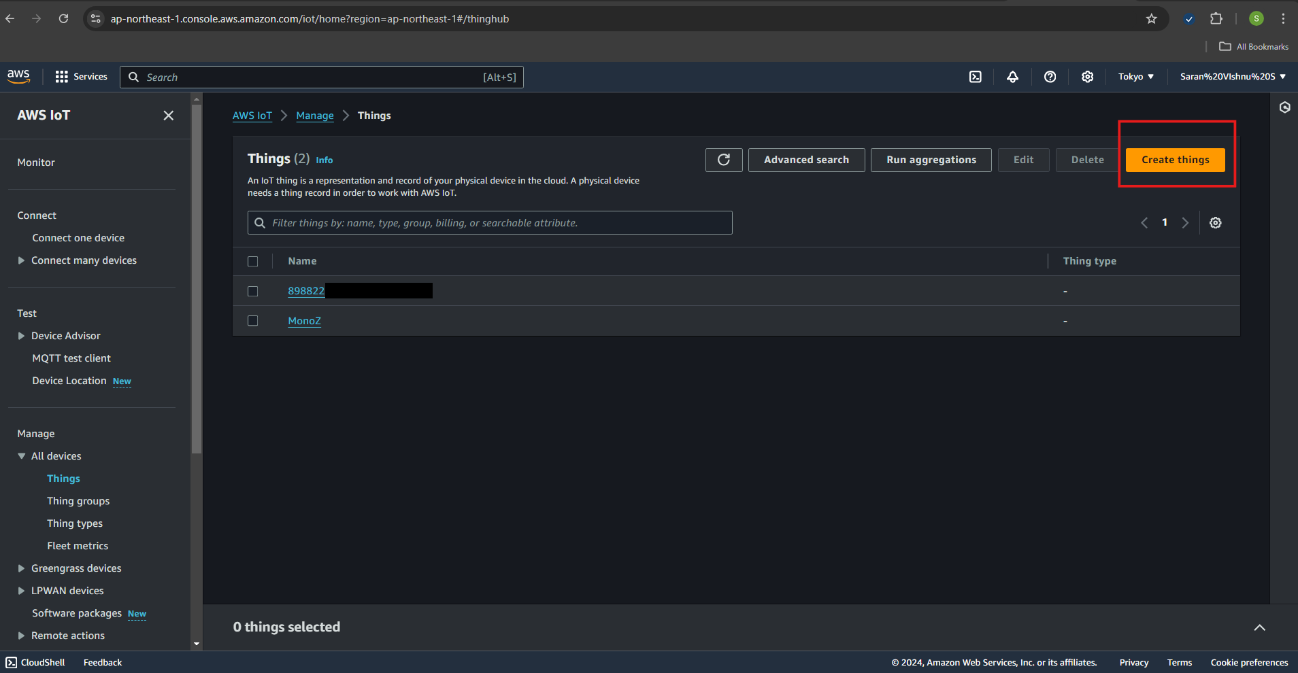Select Things in sidebar
The height and width of the screenshot is (673, 1298).
click(63, 479)
